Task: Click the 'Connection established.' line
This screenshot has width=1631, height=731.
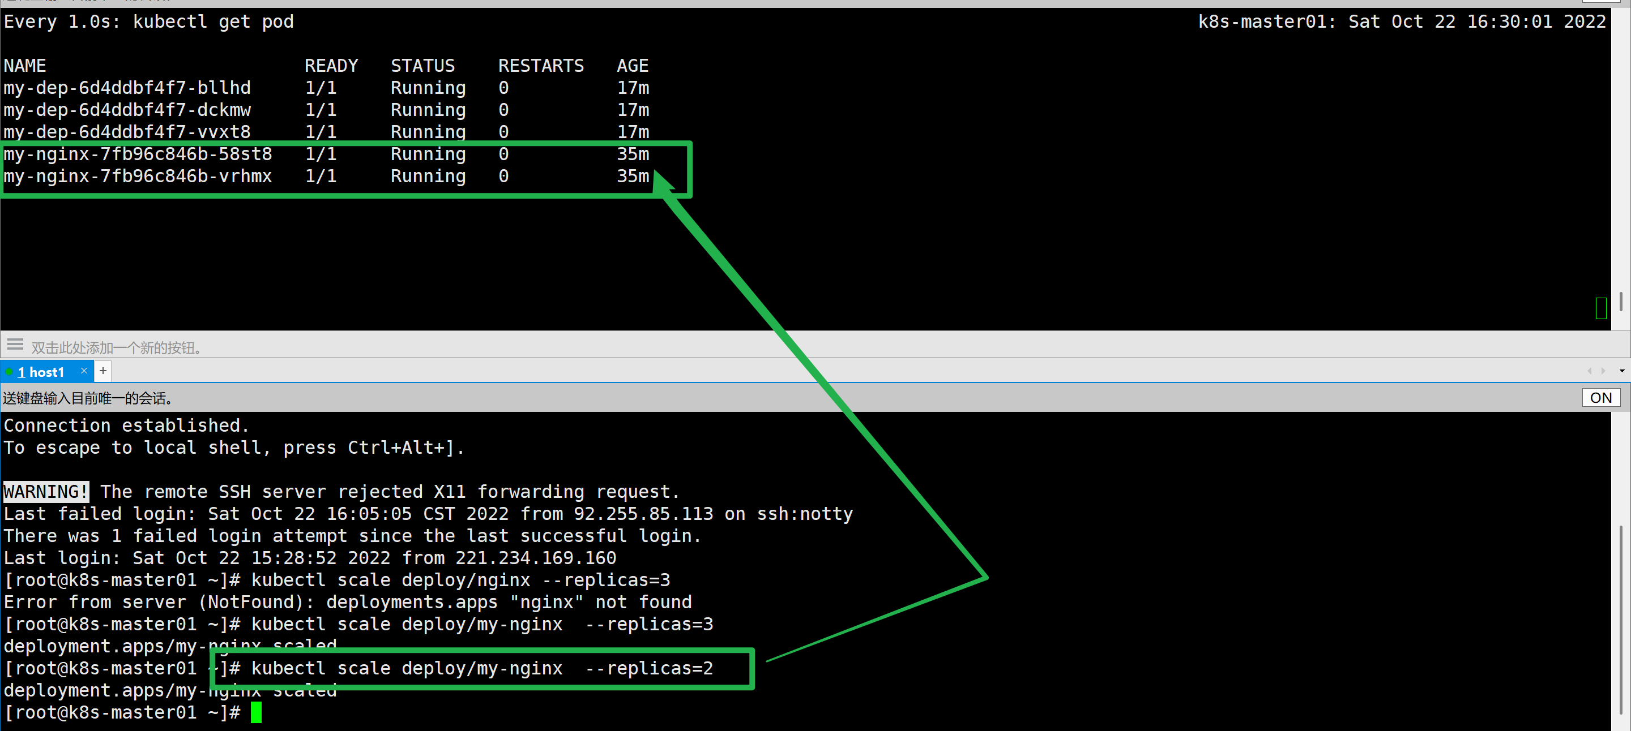Action: [x=127, y=425]
